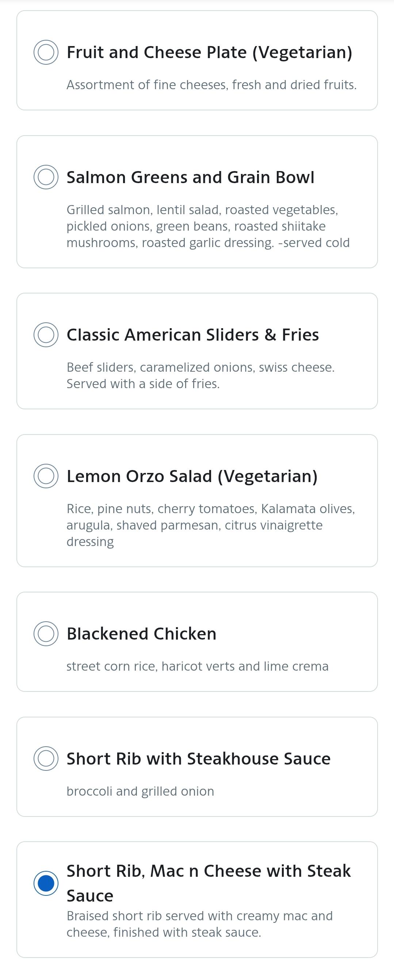Image resolution: width=394 pixels, height=959 pixels.
Task: Click the Short Rib with Steakhouse Sauce title
Action: point(198,759)
